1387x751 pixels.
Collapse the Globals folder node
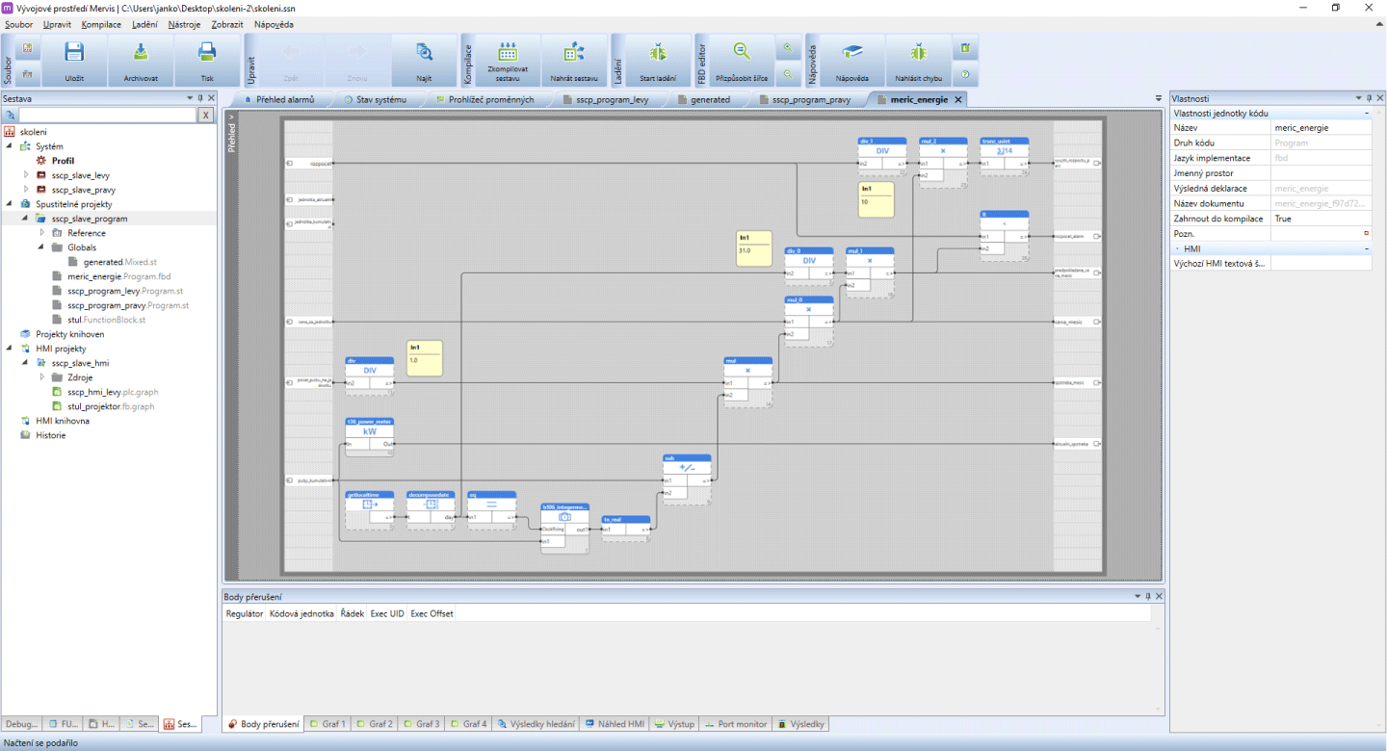click(41, 247)
